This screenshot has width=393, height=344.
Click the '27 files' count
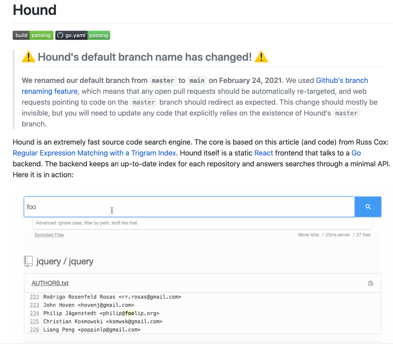(364, 235)
